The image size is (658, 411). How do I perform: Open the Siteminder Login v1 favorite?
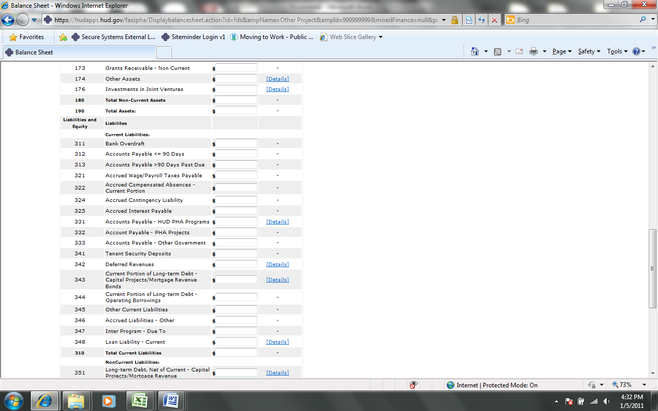(194, 37)
